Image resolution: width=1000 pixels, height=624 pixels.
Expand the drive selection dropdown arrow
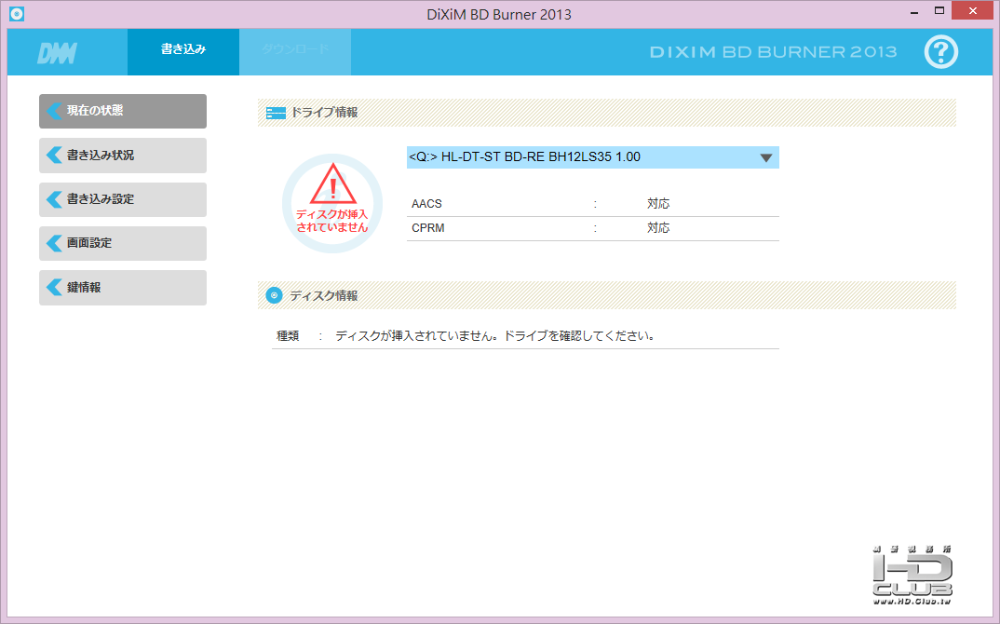[x=766, y=157]
